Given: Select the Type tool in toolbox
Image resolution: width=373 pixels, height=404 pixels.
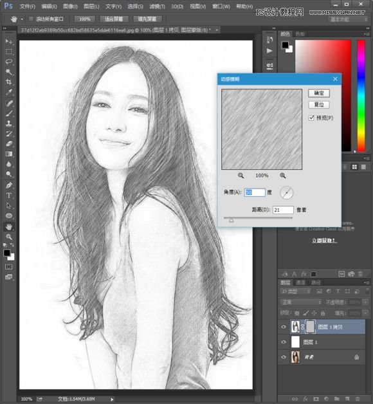Looking at the screenshot, I should pyautogui.click(x=9, y=196).
